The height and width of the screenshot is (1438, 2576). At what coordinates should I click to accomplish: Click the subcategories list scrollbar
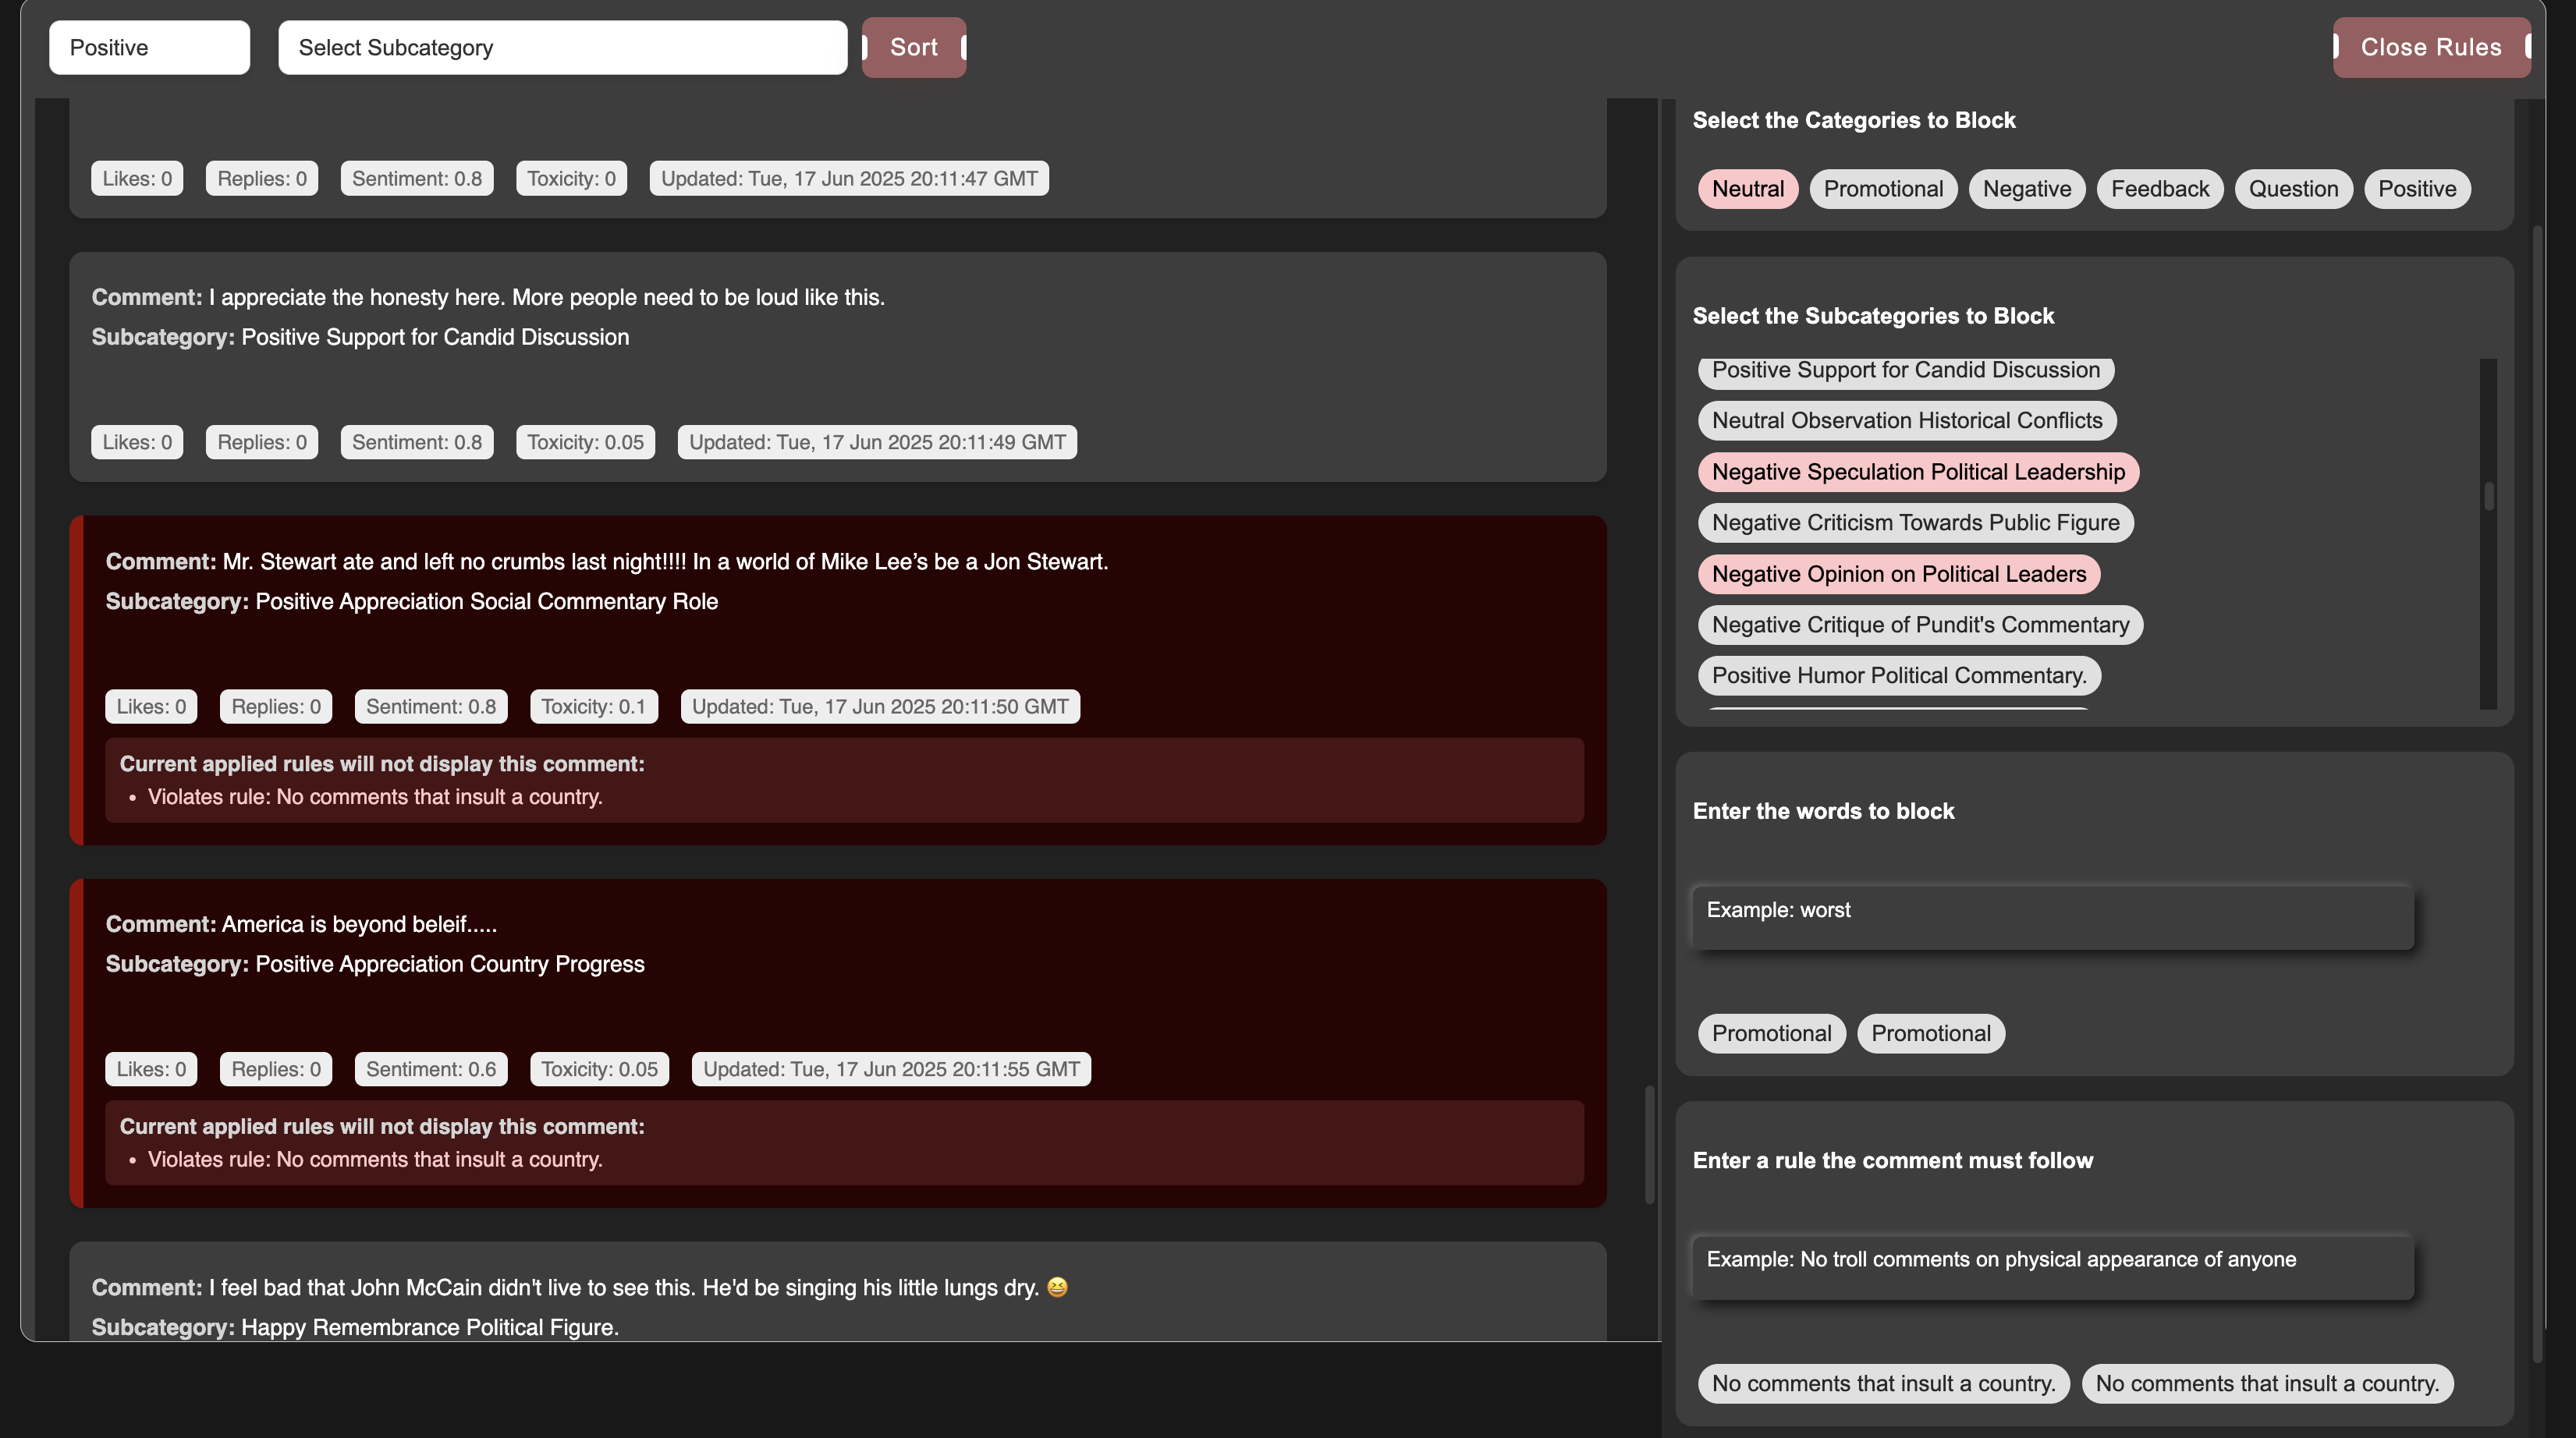point(2488,497)
